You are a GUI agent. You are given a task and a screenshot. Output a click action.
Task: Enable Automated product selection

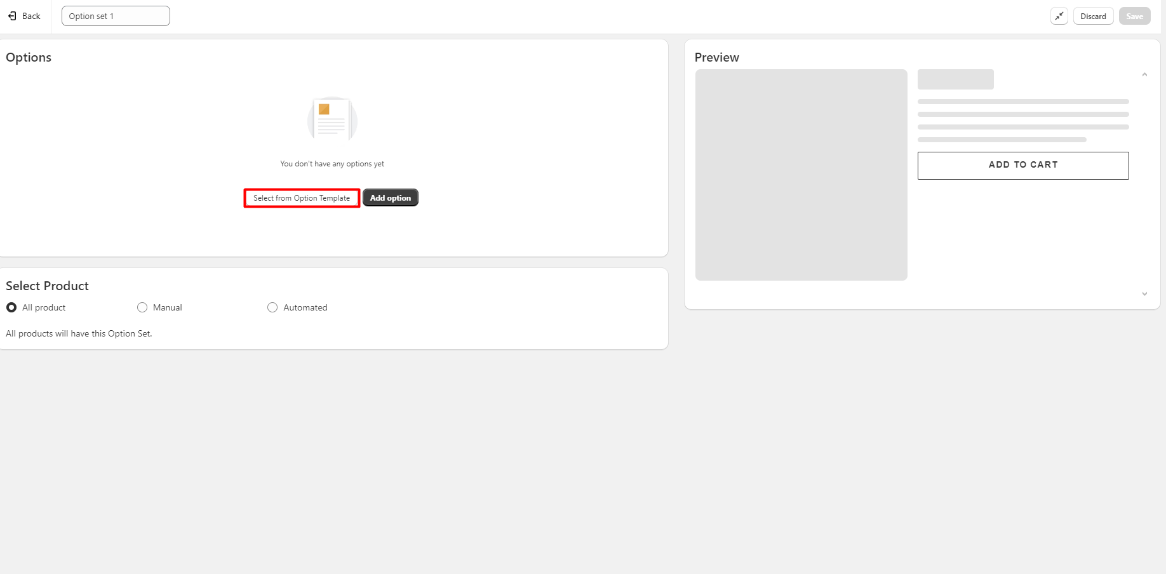tap(272, 307)
